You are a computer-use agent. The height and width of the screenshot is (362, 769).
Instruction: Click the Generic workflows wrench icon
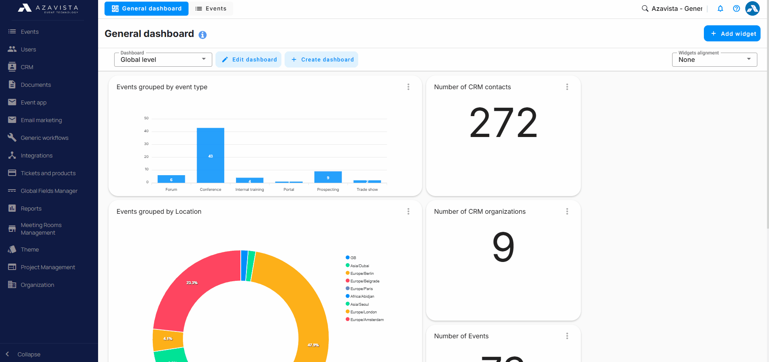pos(12,137)
